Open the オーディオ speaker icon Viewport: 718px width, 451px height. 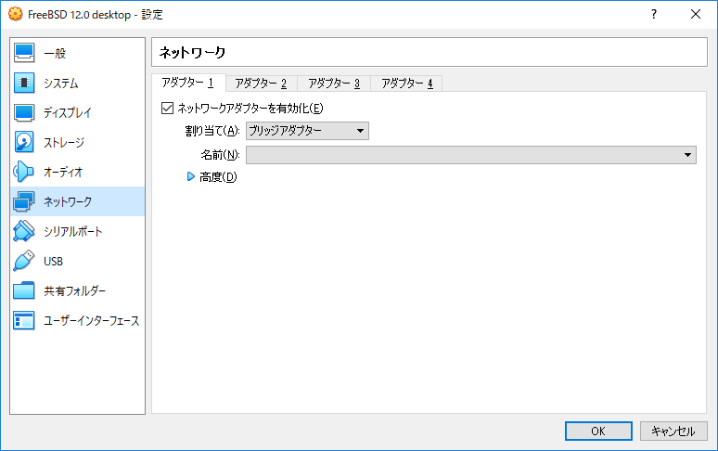24,173
